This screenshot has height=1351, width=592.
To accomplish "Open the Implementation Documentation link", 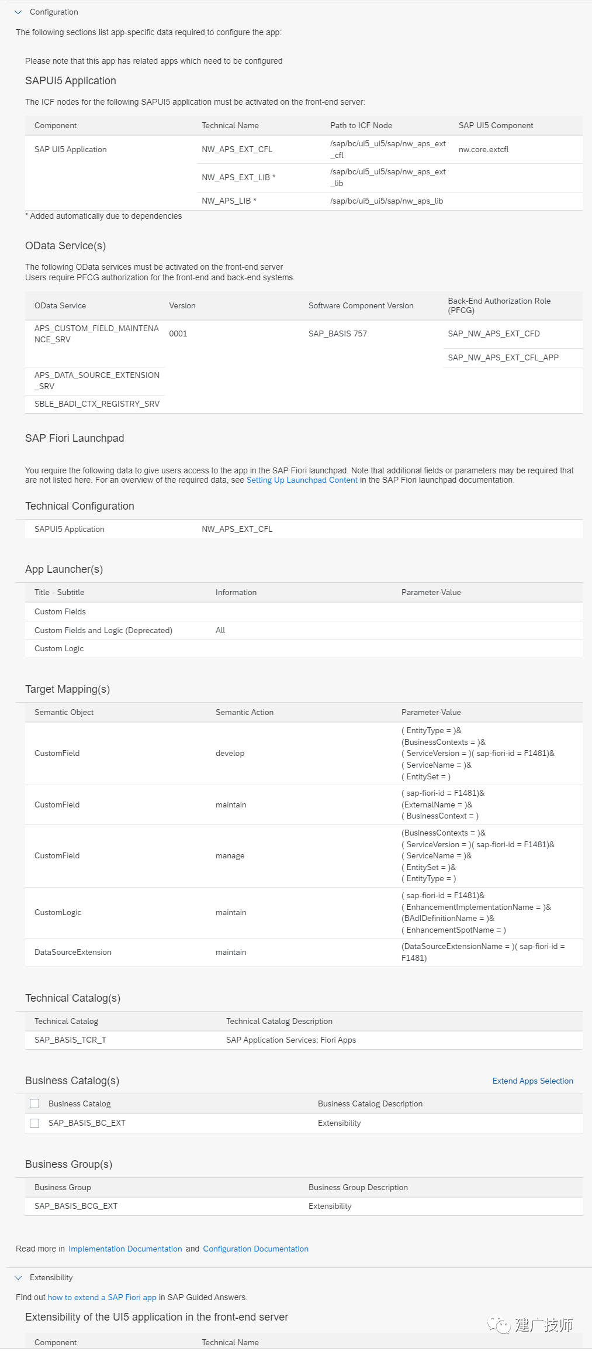I will tap(125, 1249).
